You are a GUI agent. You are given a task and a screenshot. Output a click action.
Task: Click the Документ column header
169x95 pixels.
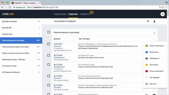(x=57, y=39)
